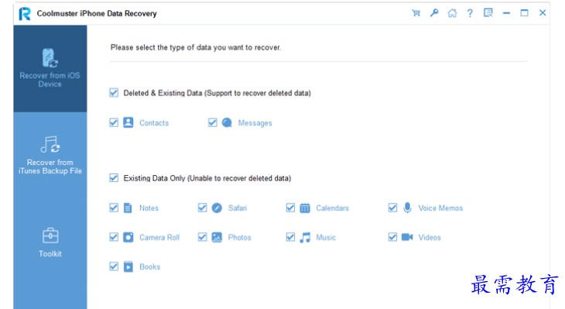This screenshot has width=565, height=309.
Task: Uncheck the Contacts checkbox
Action: [114, 122]
